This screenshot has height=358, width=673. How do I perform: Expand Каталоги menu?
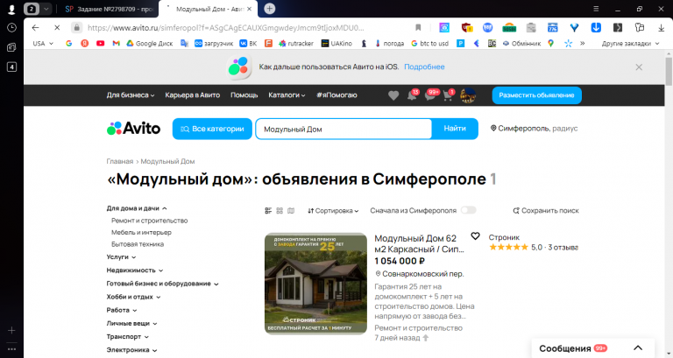point(287,95)
